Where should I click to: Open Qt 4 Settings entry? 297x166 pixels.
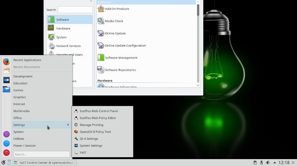[103, 139]
